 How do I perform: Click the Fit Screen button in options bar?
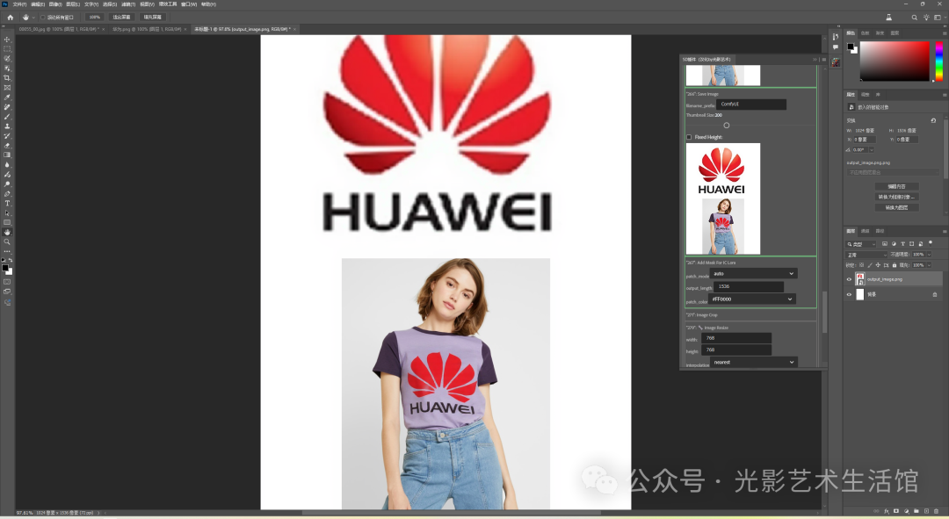click(x=121, y=18)
